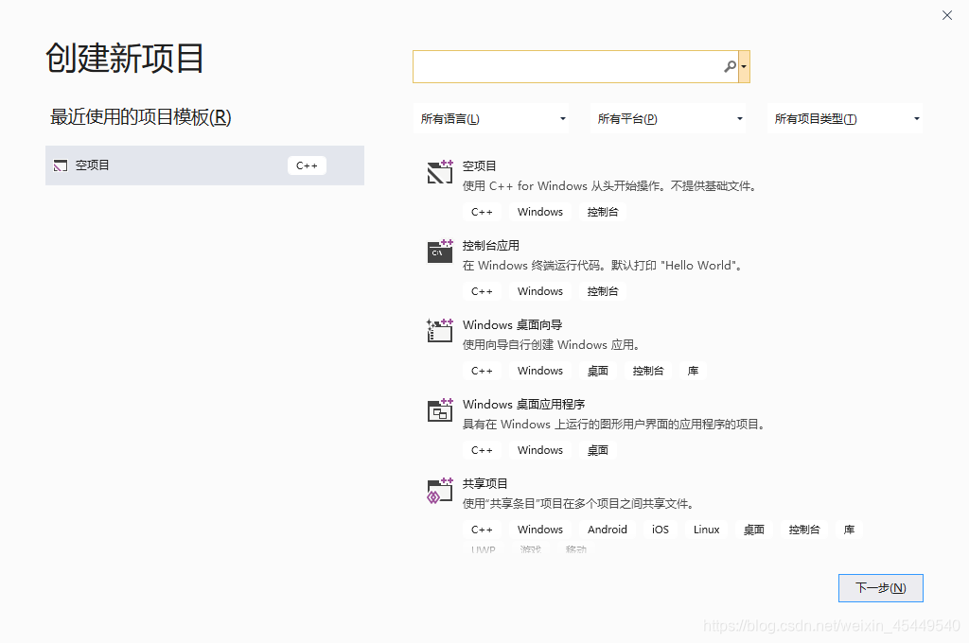Screen dimensions: 969x643
Task: Click inside the search input field
Action: click(x=568, y=66)
